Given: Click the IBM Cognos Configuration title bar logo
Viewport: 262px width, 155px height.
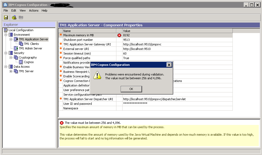Looking at the screenshot, I should click(5, 5).
